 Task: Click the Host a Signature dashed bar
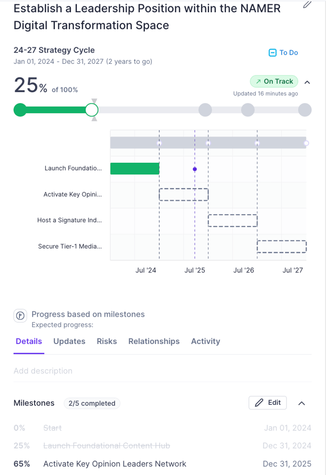point(232,220)
